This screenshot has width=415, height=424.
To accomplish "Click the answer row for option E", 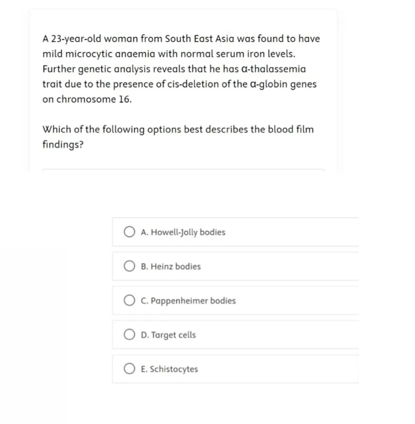I will pyautogui.click(x=236, y=369).
